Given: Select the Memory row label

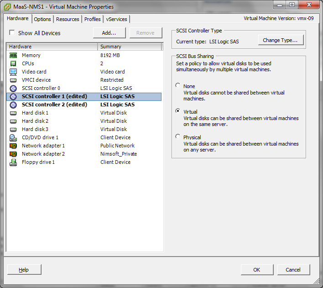Looking at the screenshot, I should [31, 55].
